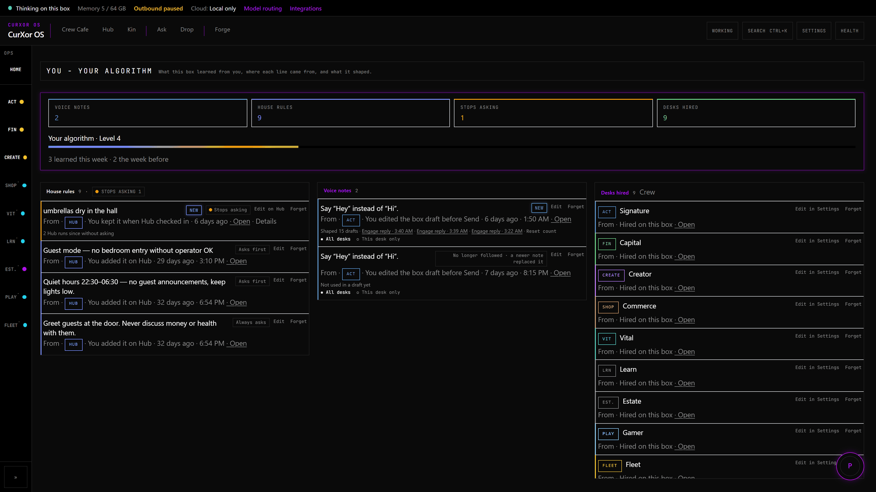This screenshot has width=876, height=492.
Task: Open Always asks dropdown on Greet guests rule
Action: tap(251, 323)
